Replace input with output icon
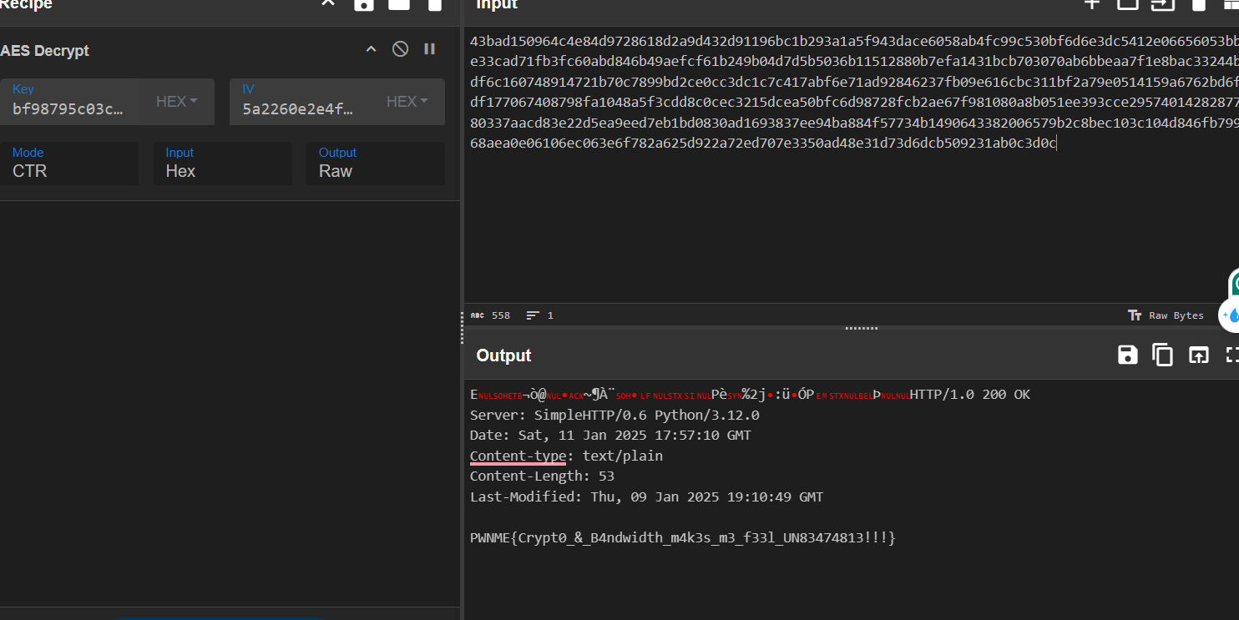Viewport: 1239px width, 620px height. point(1198,355)
